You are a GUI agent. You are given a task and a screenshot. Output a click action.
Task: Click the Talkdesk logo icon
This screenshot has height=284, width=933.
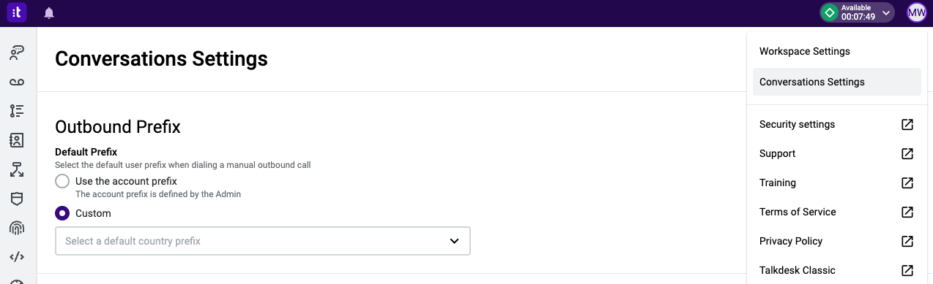pyautogui.click(x=17, y=12)
